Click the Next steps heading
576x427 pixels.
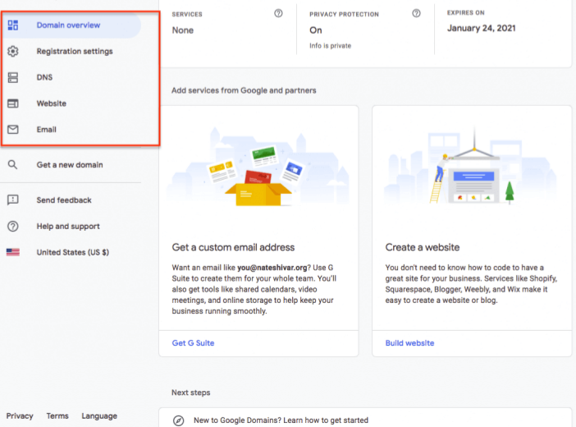coord(191,393)
